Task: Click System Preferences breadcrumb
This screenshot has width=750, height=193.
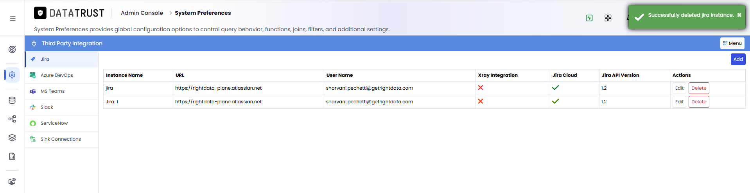Action: point(203,13)
